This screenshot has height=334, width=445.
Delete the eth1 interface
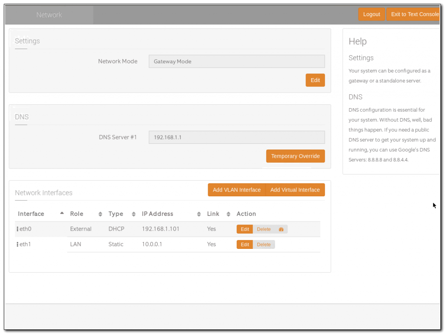264,245
